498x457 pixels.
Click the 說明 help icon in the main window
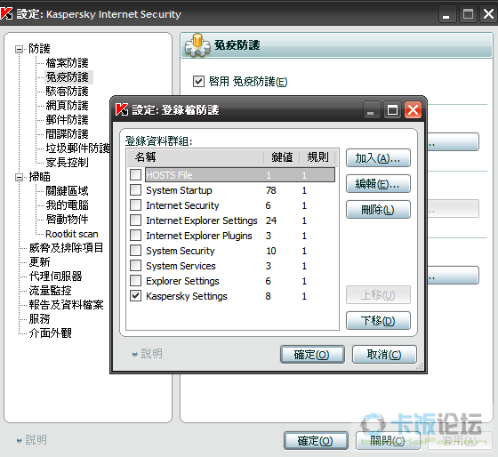19,440
